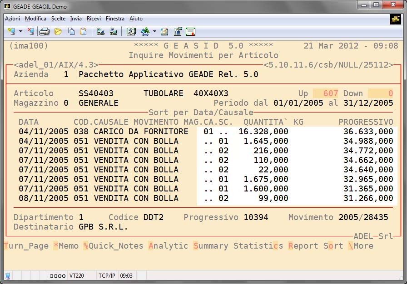407x284 pixels.
Task: Select the Quick_Notes terminal command
Action: pos(113,246)
